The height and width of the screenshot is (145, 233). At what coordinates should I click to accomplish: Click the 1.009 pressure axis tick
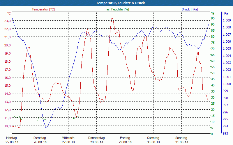[x=226, y=20]
